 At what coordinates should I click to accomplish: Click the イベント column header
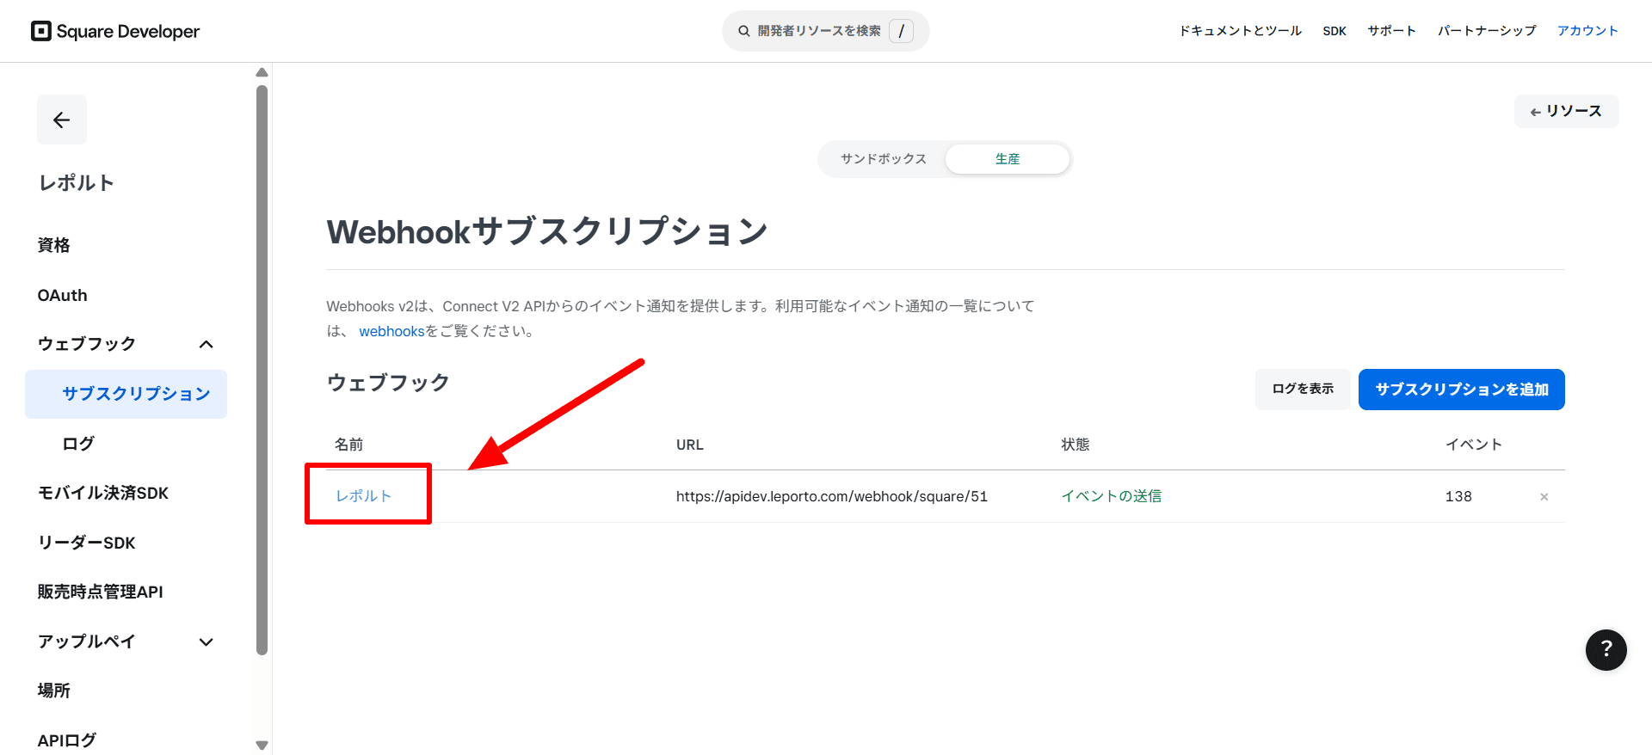(x=1473, y=445)
